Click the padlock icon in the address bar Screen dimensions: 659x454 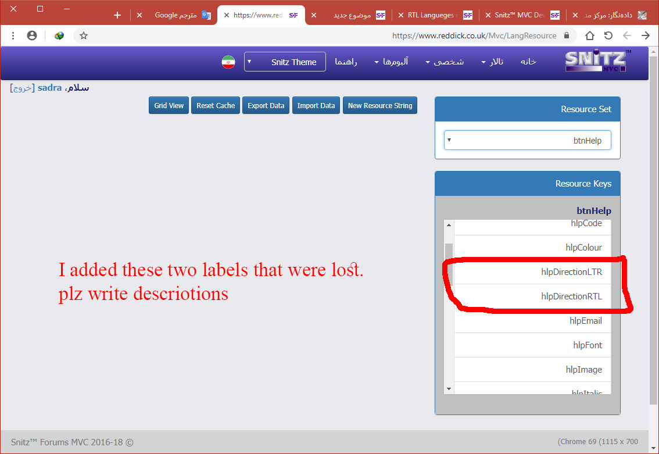[x=567, y=35]
